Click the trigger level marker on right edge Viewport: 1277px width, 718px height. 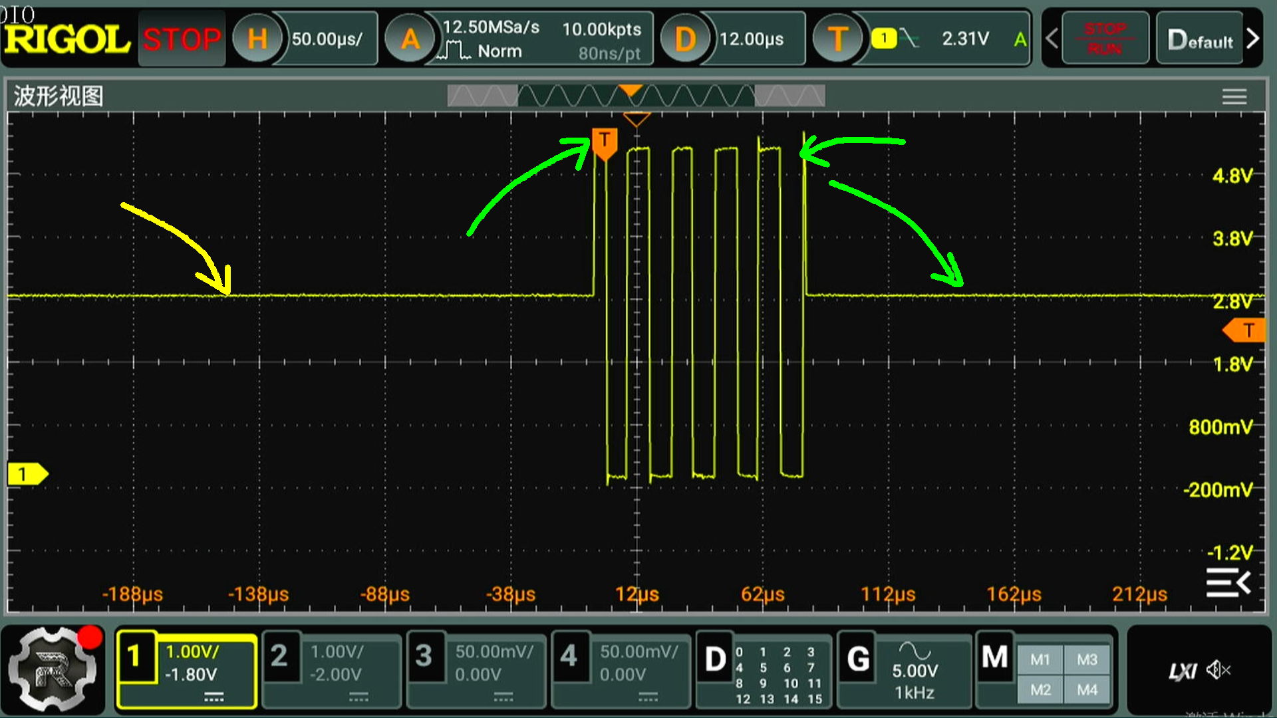coord(1244,330)
